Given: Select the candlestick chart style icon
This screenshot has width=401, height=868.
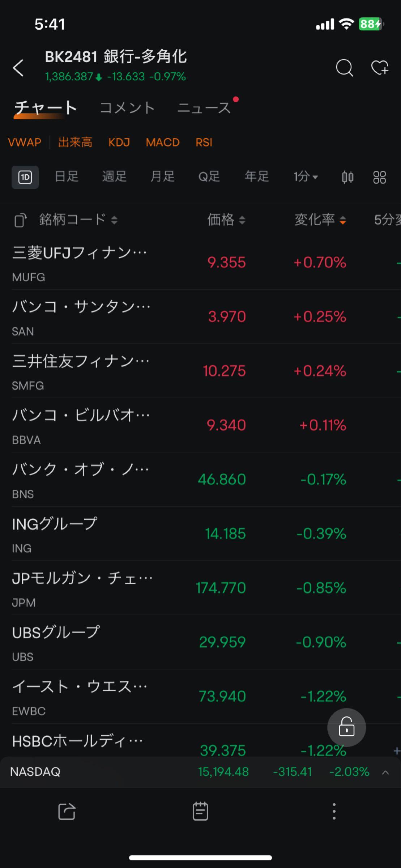Looking at the screenshot, I should click(347, 177).
